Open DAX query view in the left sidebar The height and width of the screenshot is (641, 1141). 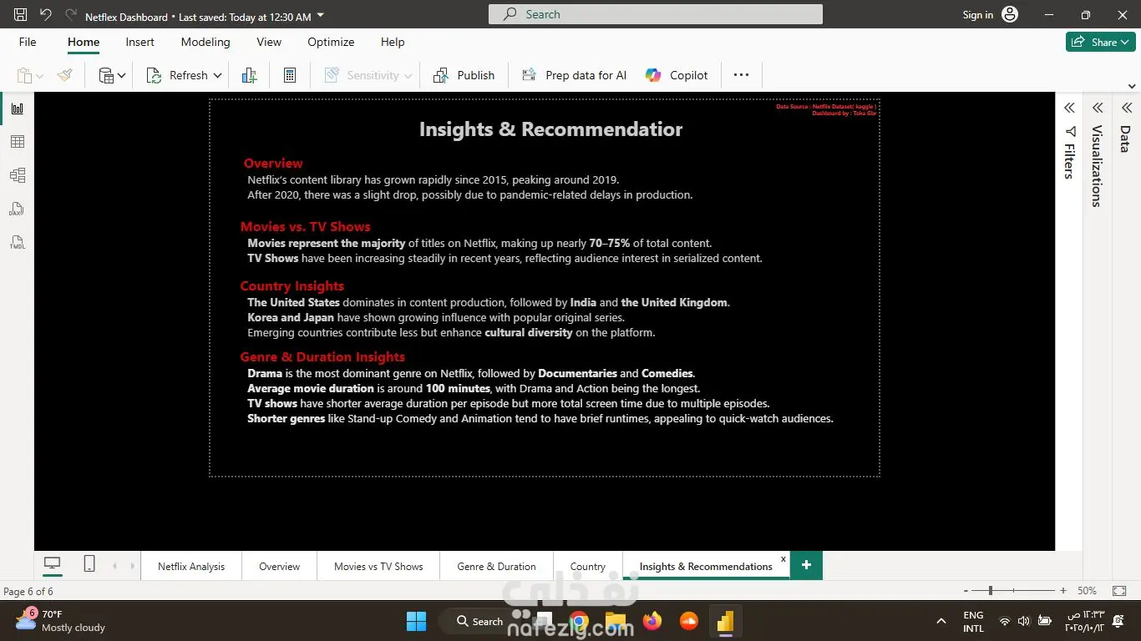click(x=17, y=209)
